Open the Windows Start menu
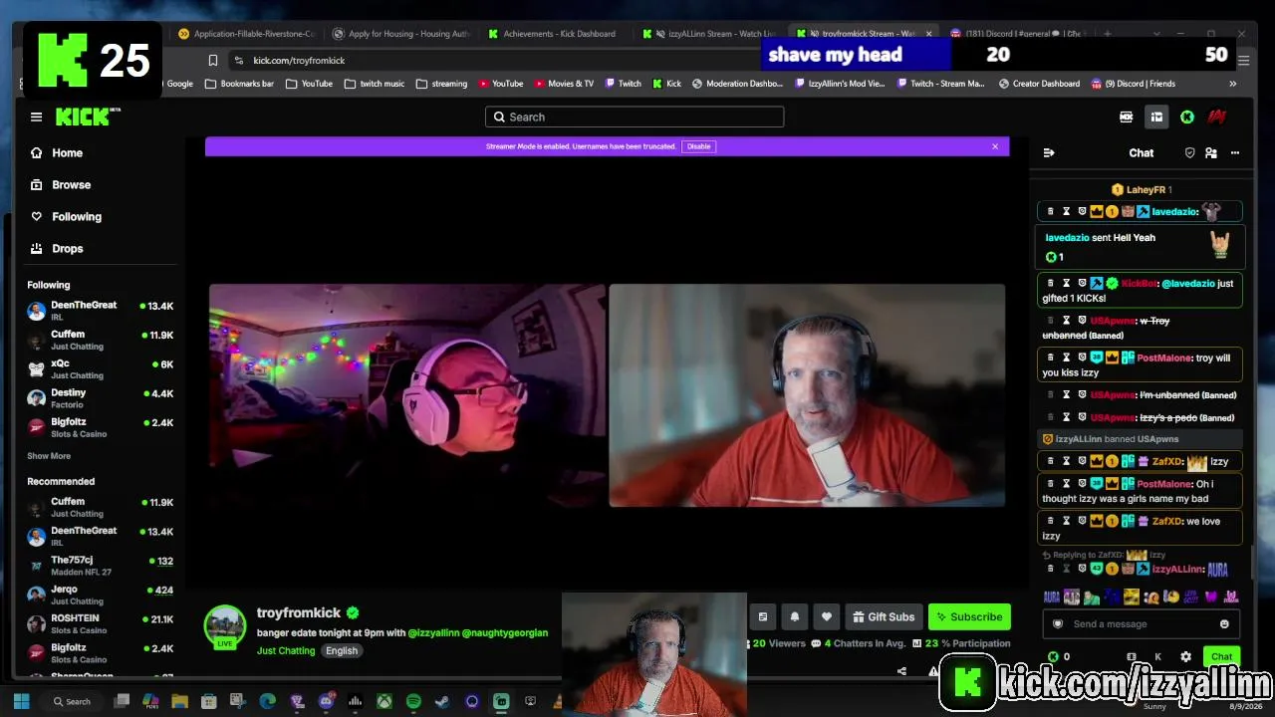 click(x=22, y=701)
